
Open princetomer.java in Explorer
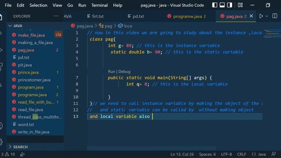point(34,80)
